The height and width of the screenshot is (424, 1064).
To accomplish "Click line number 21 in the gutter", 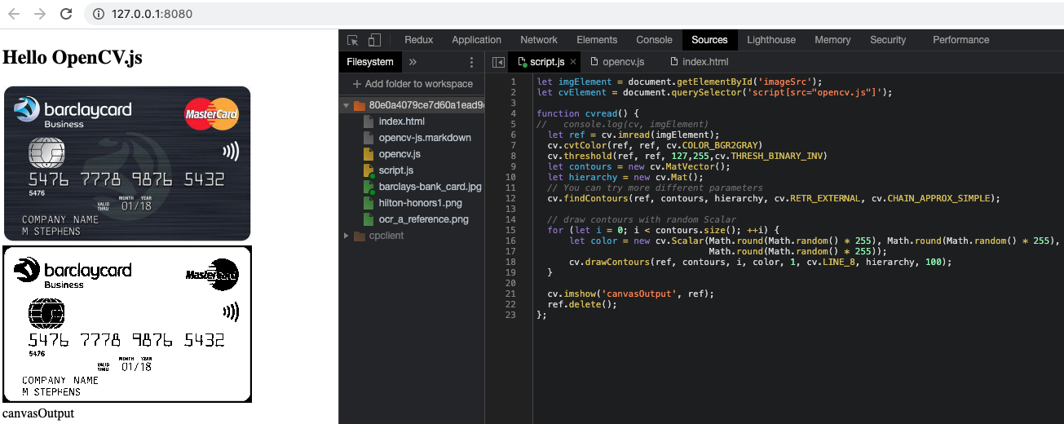I will 511,294.
